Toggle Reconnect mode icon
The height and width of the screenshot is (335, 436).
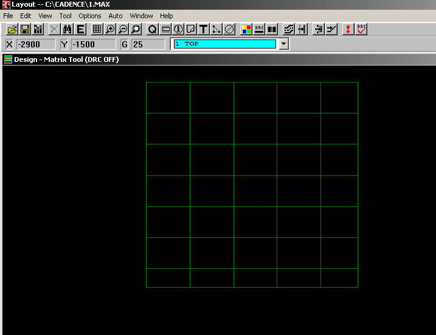coord(272,29)
